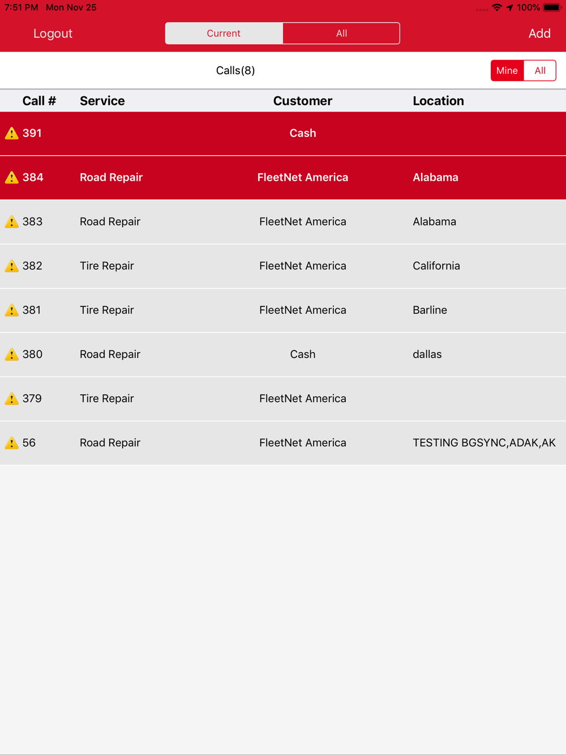Screen dimensions: 566x755
Task: Tap the warning icon for call 381
Action: [x=11, y=310]
